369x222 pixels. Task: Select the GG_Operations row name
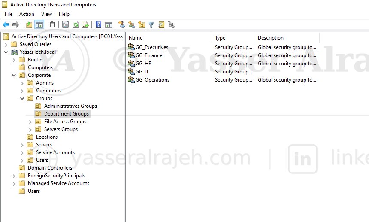[x=152, y=80]
